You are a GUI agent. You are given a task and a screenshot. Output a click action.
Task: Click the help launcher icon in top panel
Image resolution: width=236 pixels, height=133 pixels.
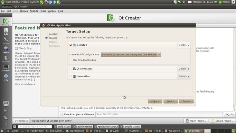coord(54,2)
